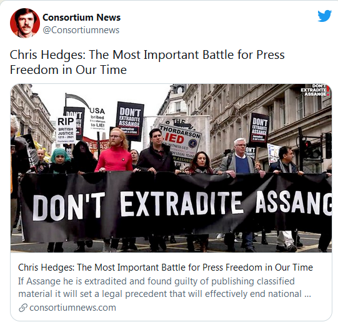Image resolution: width=338 pixels, height=322 pixels.
Task: Open the Consortium News profile avatar
Action: (25, 23)
